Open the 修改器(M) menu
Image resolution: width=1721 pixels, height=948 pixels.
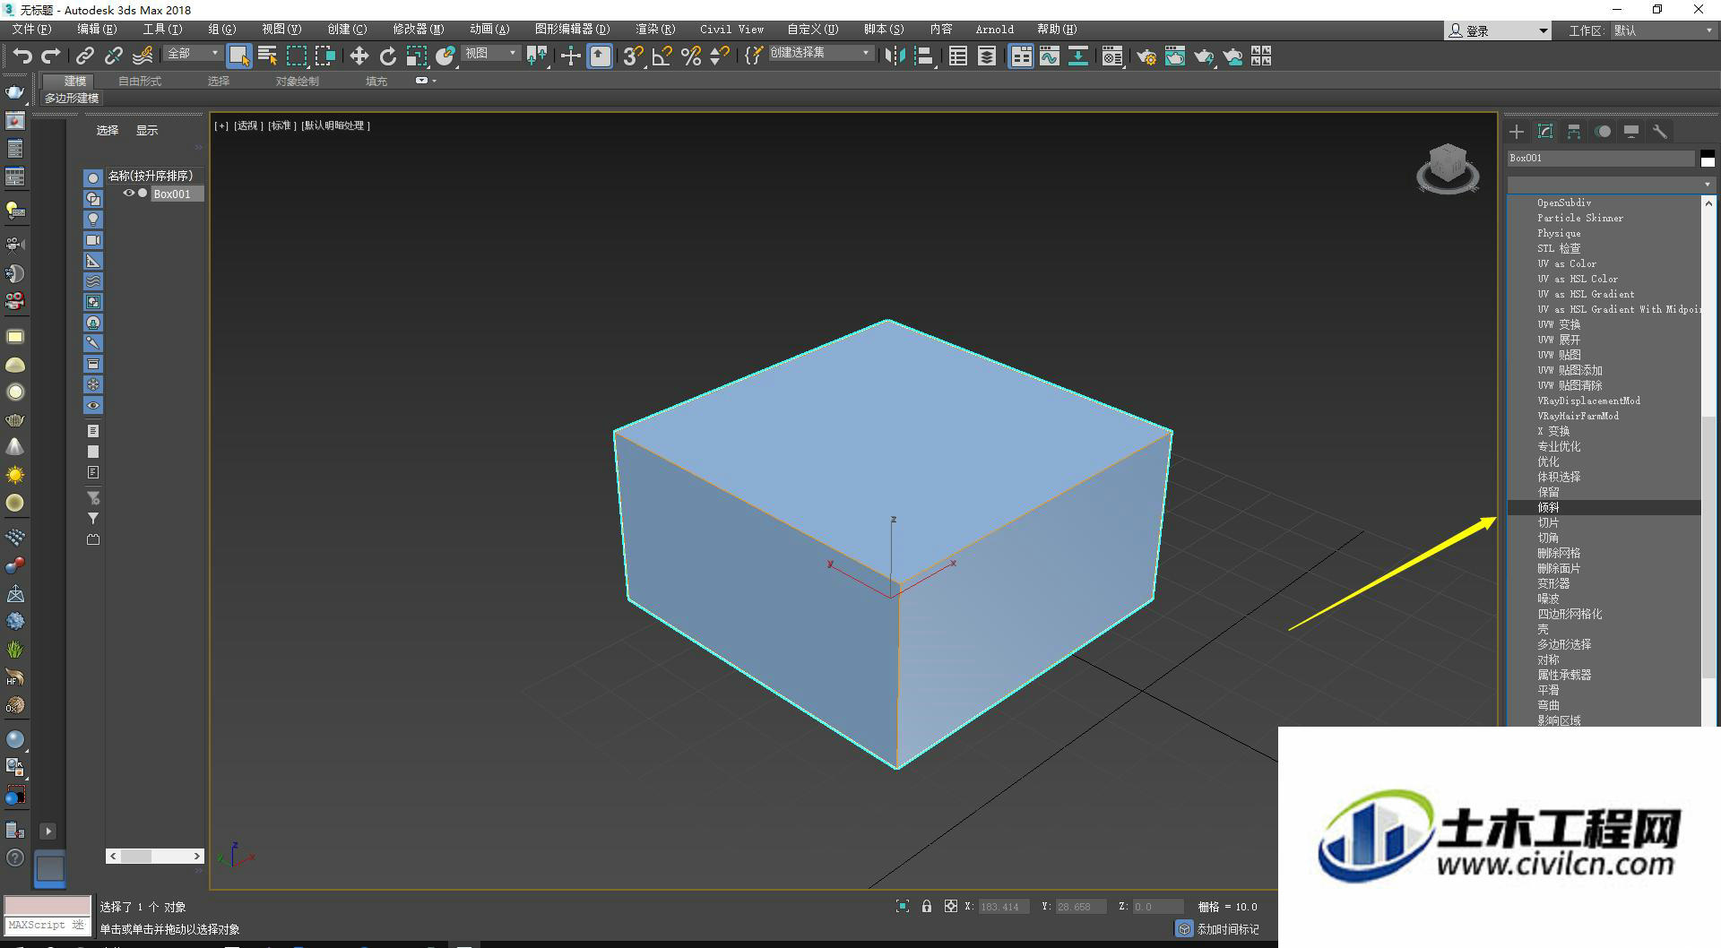click(x=418, y=30)
